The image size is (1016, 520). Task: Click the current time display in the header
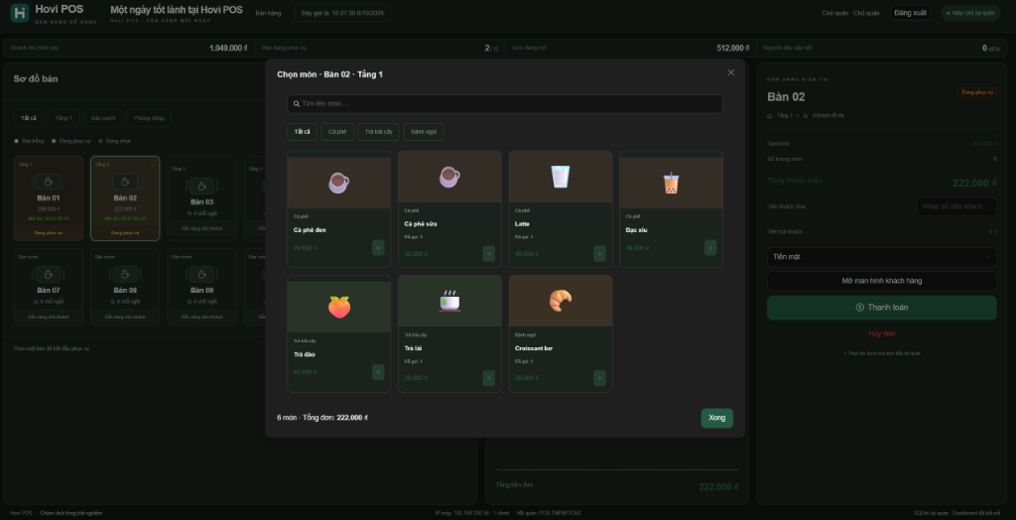342,13
